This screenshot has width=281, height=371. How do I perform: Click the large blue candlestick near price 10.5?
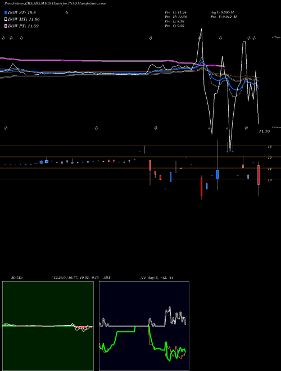coord(217,174)
